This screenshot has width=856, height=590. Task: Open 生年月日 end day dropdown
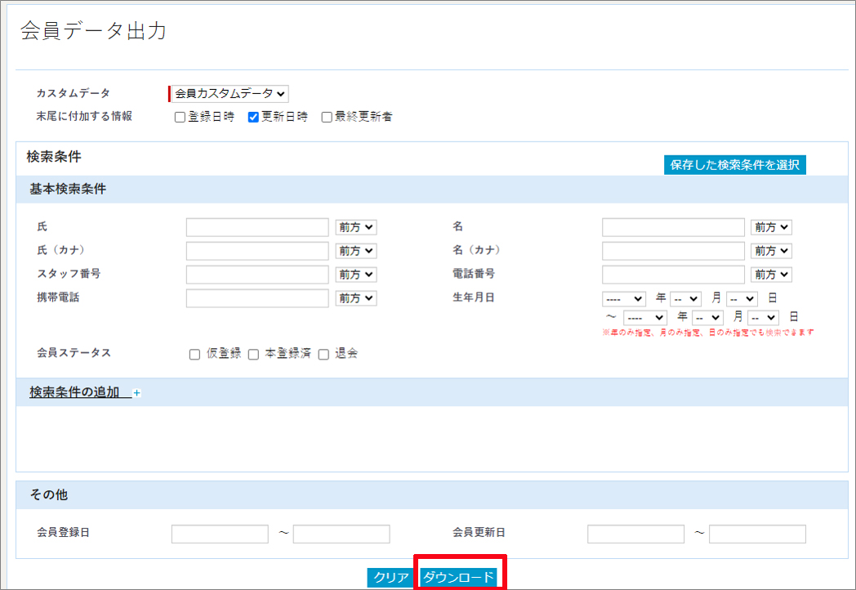point(763,317)
